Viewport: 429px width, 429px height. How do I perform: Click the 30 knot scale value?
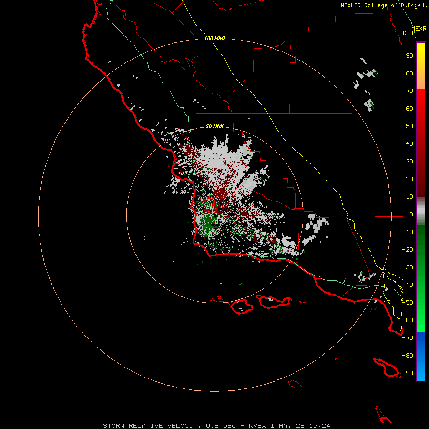point(409,162)
